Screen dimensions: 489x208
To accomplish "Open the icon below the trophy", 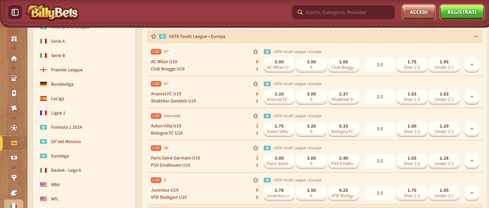I will pyautogui.click(x=14, y=193).
